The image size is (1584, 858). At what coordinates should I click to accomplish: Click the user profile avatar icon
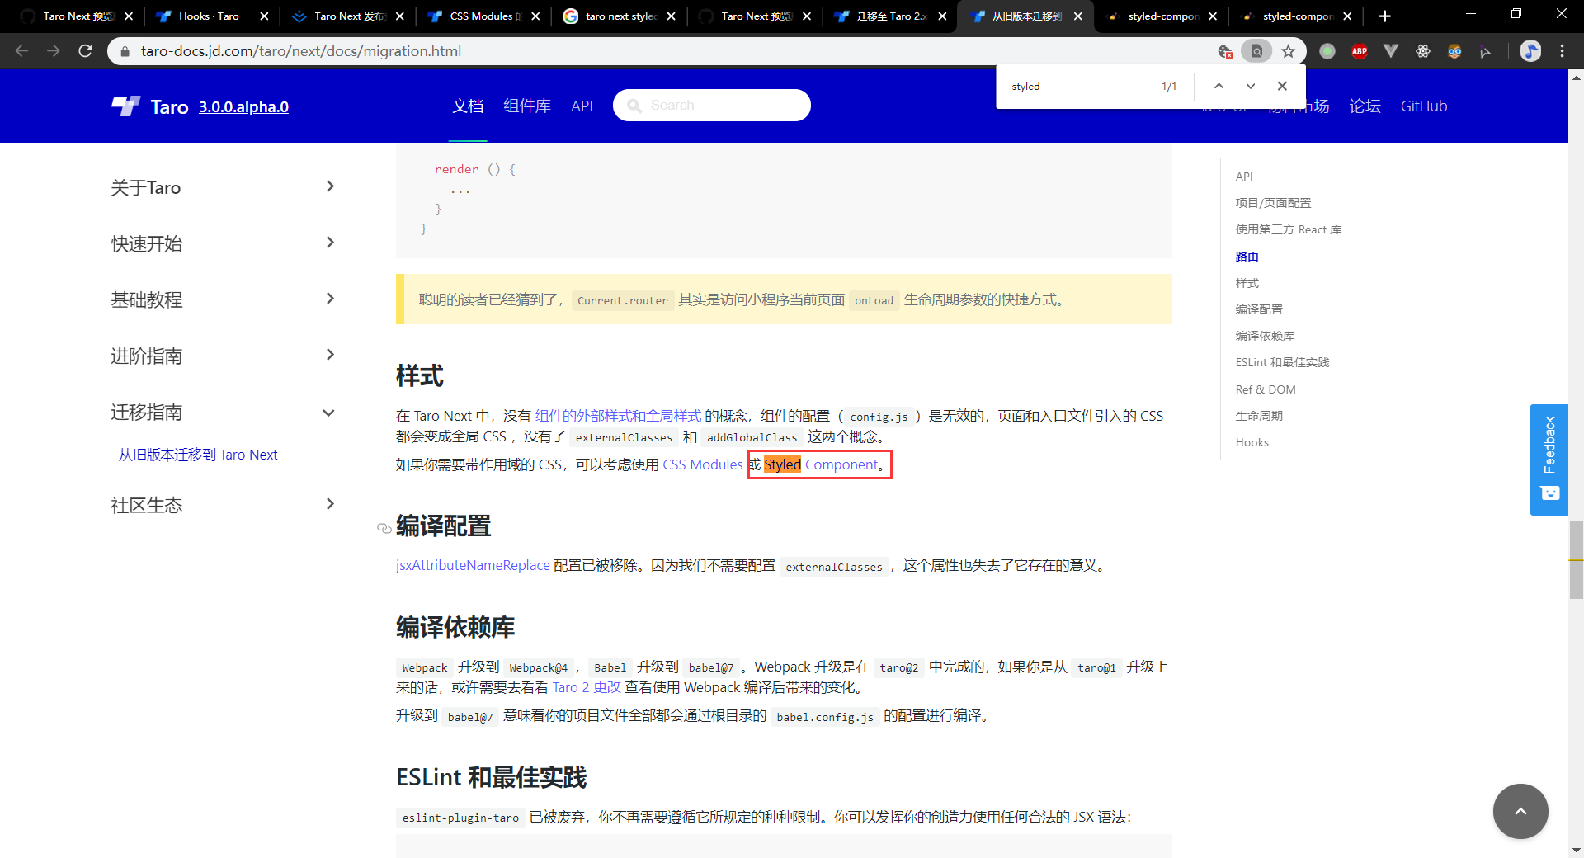1530,51
